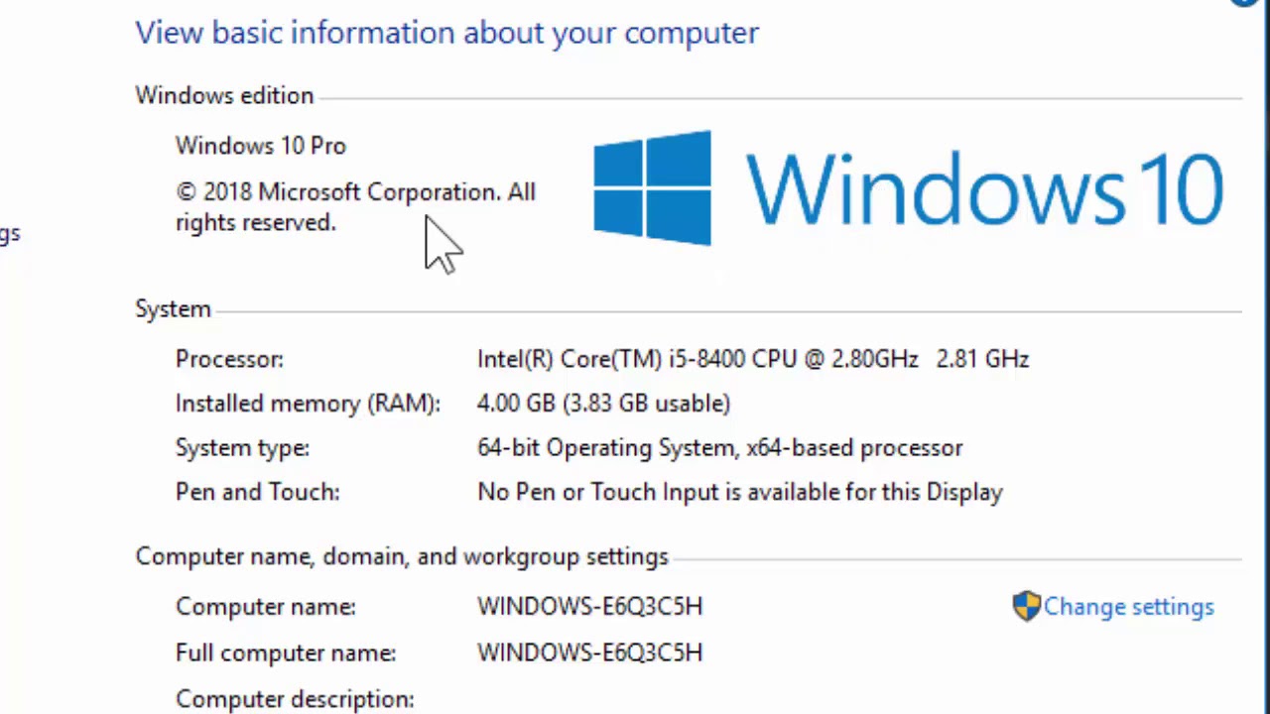Click the Computer name value WINDOWS-E6Q3C5H

589,607
